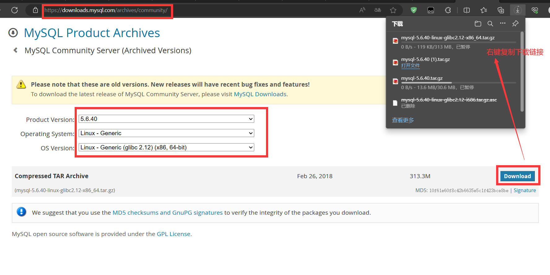Click progress bar of x86_64.tar.gz download
Screen dimensions: 550x275
click(x=459, y=42)
